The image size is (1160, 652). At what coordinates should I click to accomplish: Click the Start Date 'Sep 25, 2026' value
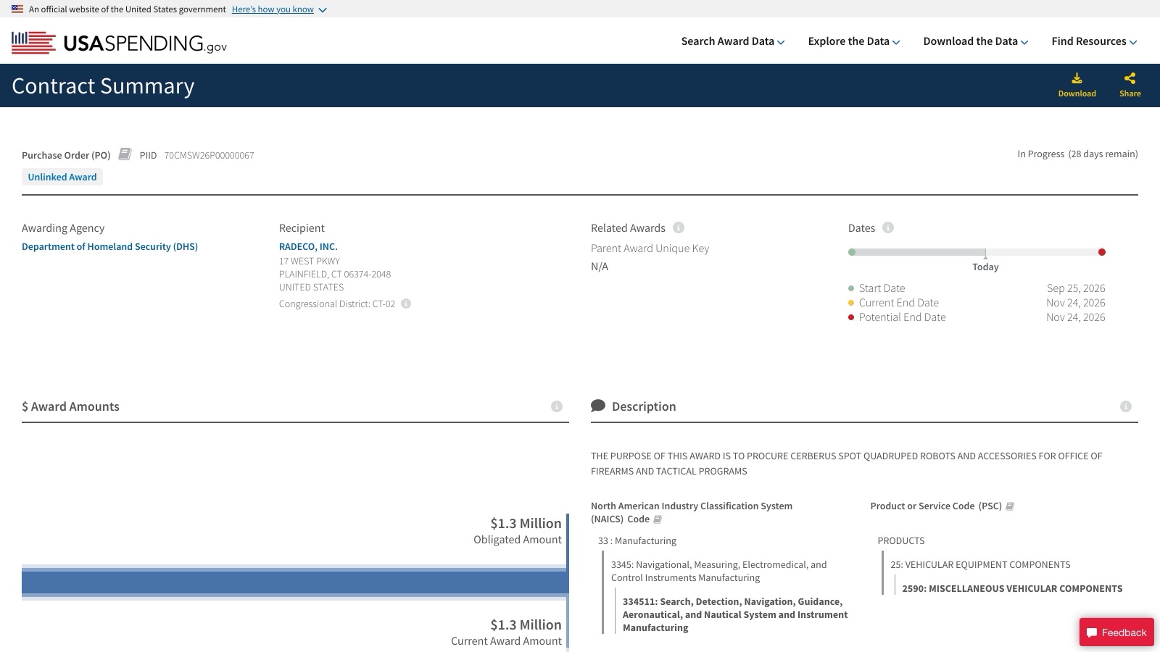click(1076, 288)
